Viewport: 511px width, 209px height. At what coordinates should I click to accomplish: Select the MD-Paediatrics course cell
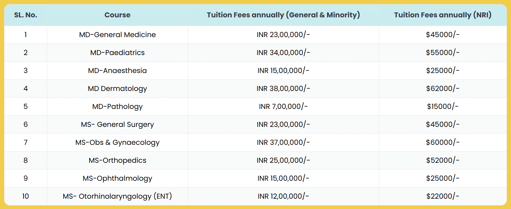tap(117, 53)
